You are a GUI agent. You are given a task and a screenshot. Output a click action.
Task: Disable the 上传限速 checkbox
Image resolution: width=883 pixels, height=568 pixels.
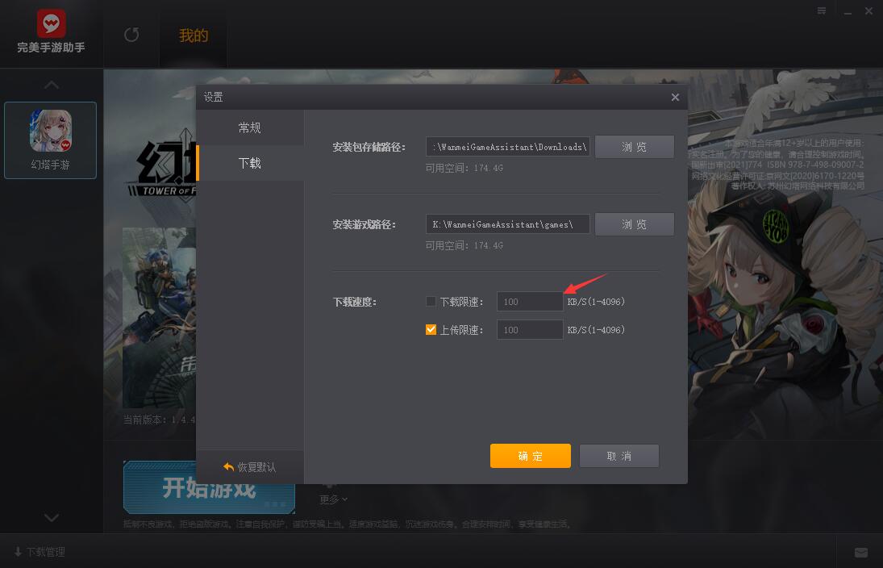(431, 329)
